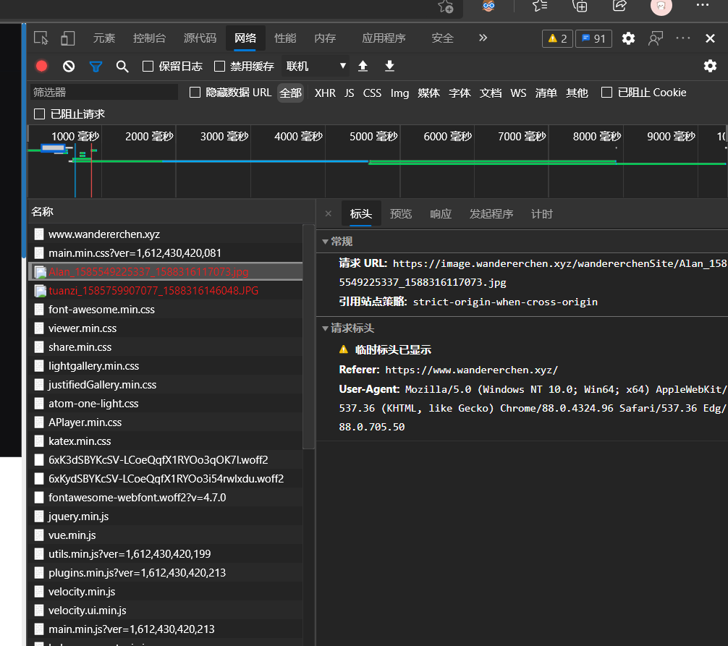Toggle the blue filter funnel icon
Image resolution: width=728 pixels, height=646 pixels.
click(96, 67)
